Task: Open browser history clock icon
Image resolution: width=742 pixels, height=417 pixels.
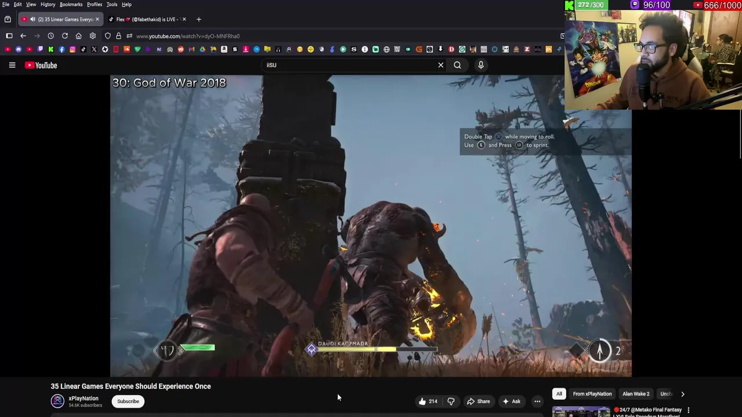Action: point(51,36)
